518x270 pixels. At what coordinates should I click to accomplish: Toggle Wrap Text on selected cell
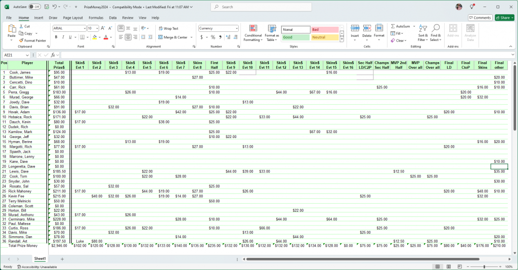coord(168,29)
